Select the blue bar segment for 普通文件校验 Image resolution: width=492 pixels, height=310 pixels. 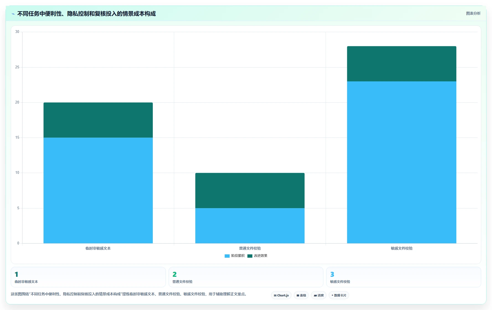[250, 226]
